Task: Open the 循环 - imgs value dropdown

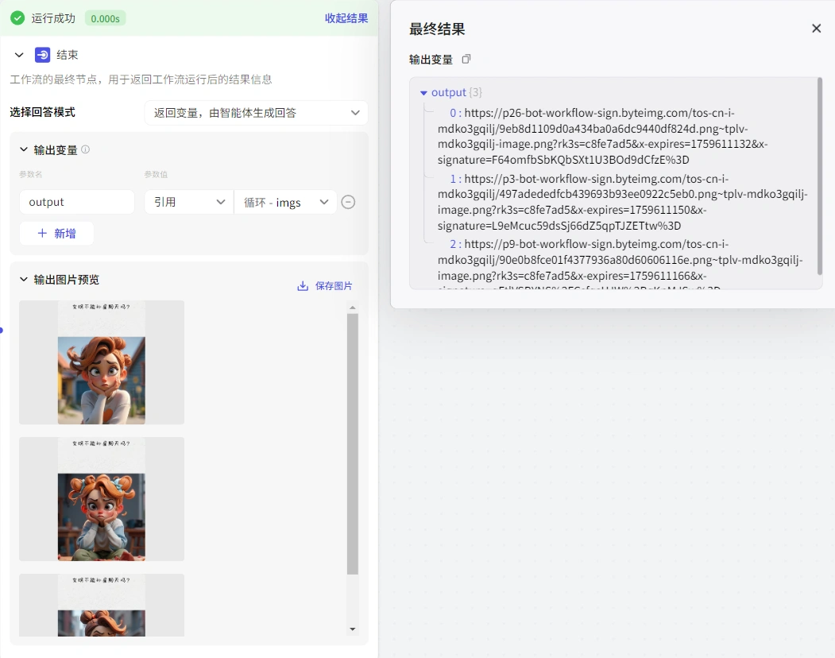Action: (x=285, y=202)
